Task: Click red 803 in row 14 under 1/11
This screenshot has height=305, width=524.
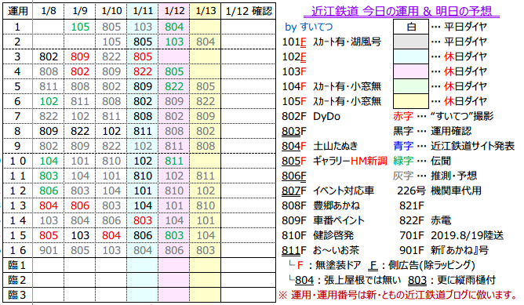Action: click(x=143, y=220)
